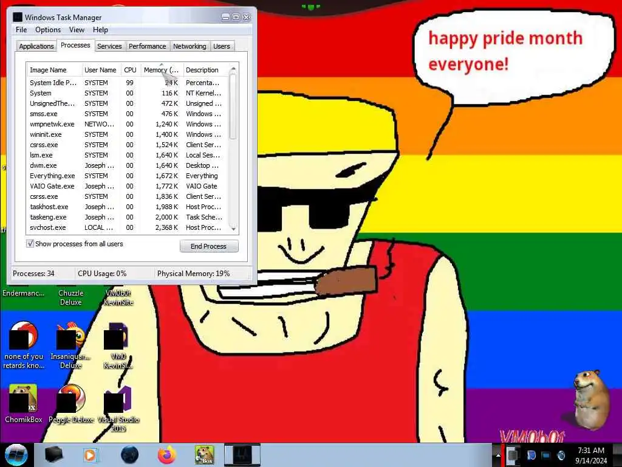
Task: Select the Everything.exe process row
Action: 128,176
